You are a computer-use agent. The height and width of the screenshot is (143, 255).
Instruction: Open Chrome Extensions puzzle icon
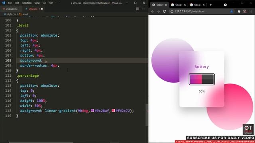239,12
